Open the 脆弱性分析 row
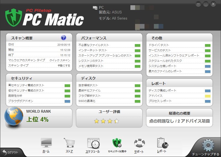The height and width of the screenshot is (157, 221). [x=39, y=96]
